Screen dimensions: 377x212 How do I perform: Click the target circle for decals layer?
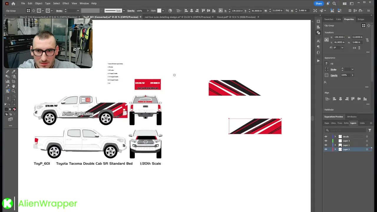tap(367, 137)
